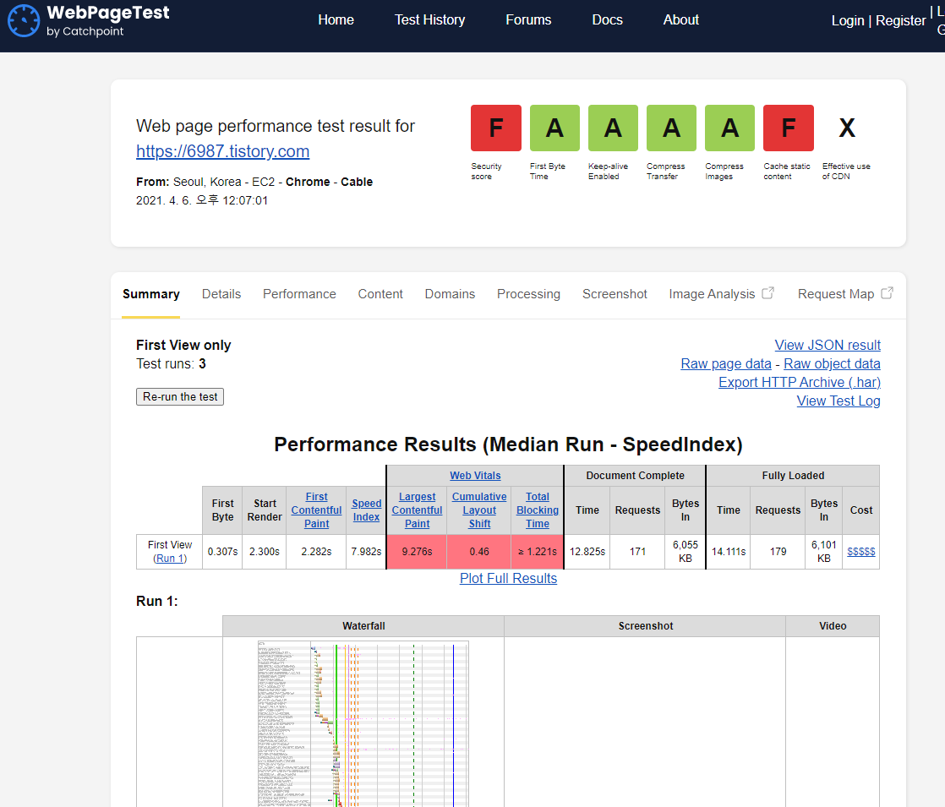Click First Contentful Paint column link

coord(316,510)
